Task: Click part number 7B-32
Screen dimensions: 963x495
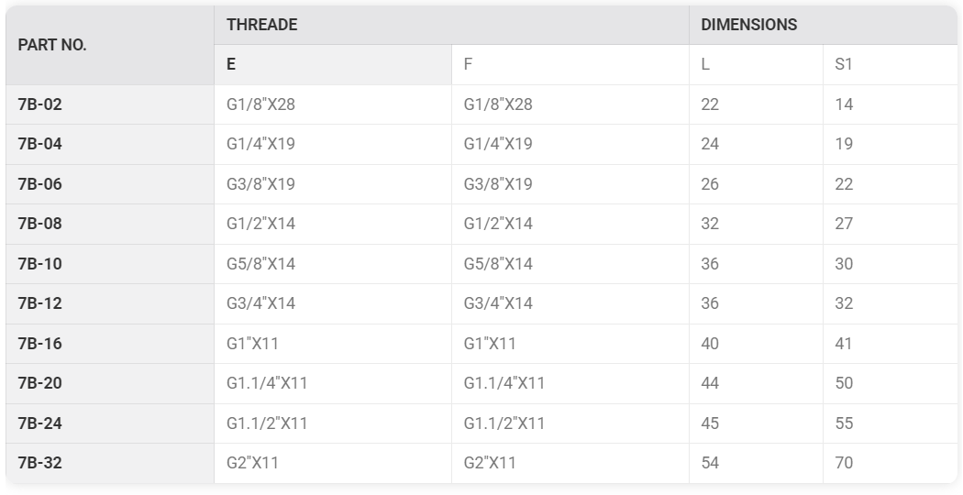Action: point(110,463)
